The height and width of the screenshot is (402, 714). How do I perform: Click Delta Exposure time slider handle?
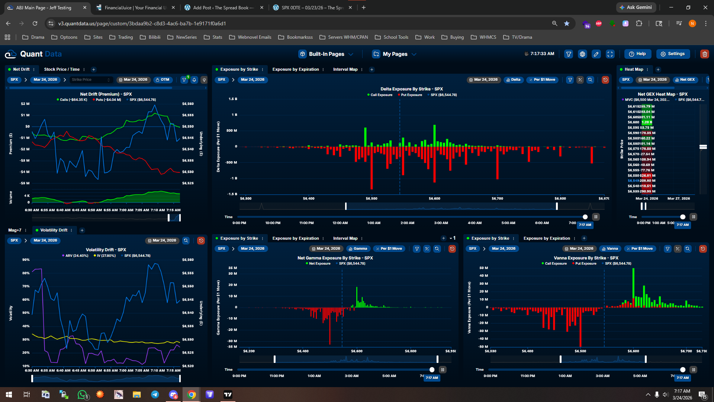[585, 217]
